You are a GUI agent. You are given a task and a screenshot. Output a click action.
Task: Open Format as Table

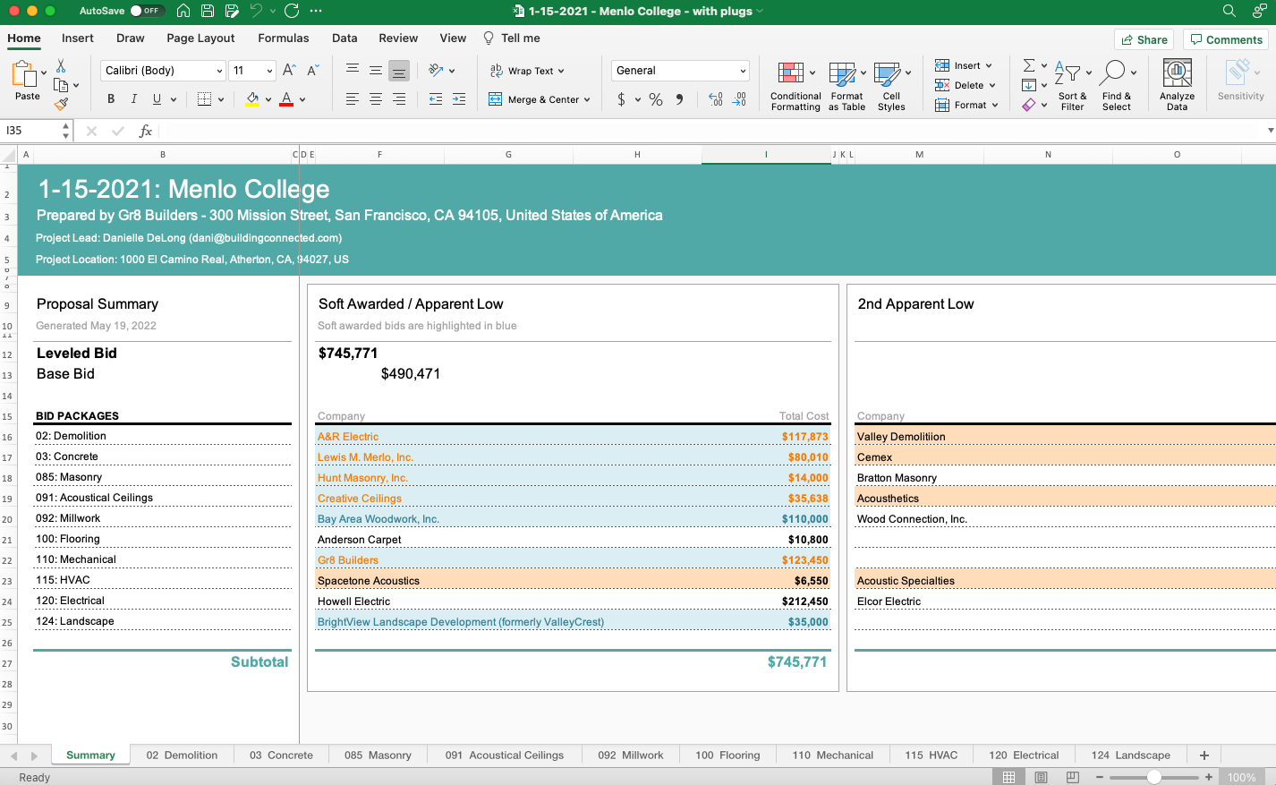coord(846,86)
